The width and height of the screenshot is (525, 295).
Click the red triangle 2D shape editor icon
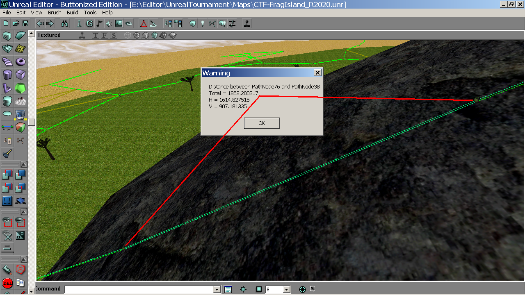[143, 23]
